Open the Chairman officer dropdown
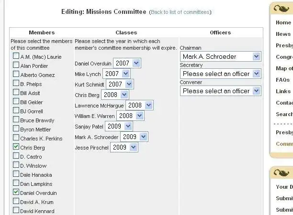The height and width of the screenshot is (215, 293). (221, 56)
